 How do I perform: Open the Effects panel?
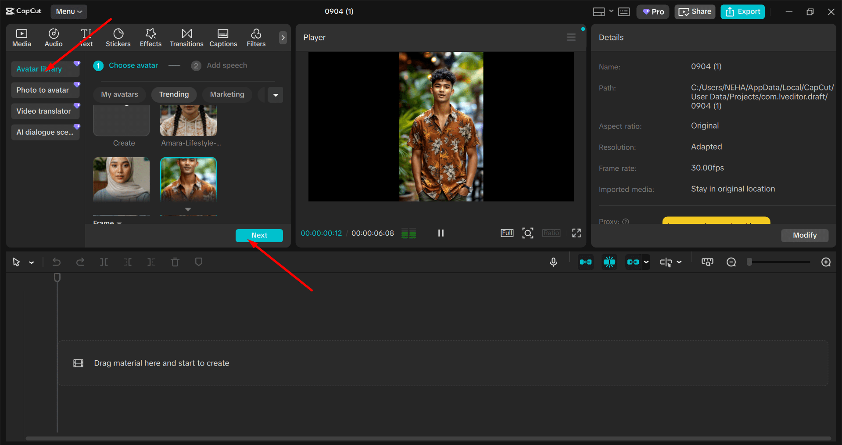tap(150, 38)
